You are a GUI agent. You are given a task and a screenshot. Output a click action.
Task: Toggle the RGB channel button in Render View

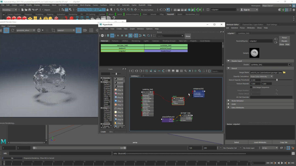tap(39, 30)
